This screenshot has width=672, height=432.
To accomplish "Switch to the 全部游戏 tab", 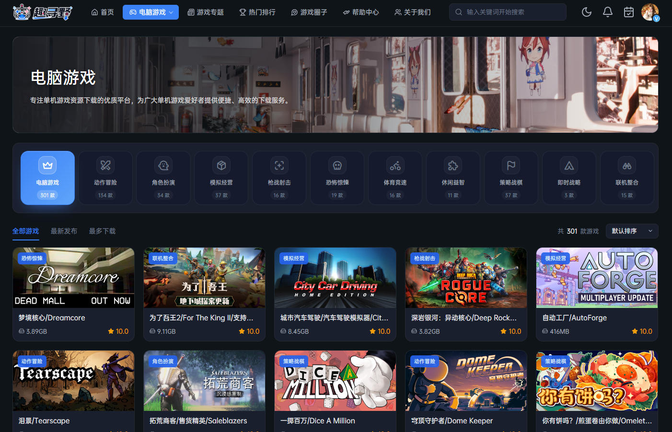I will pyautogui.click(x=25, y=231).
